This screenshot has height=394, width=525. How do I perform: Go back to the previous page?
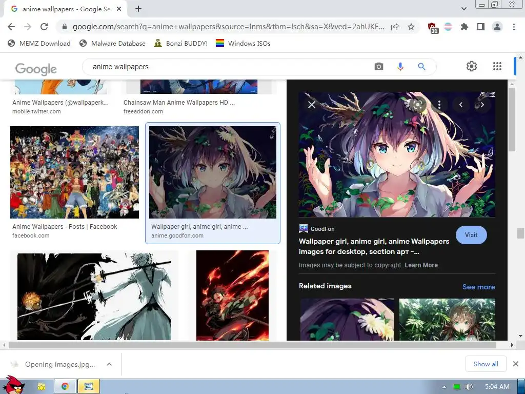pos(11,27)
